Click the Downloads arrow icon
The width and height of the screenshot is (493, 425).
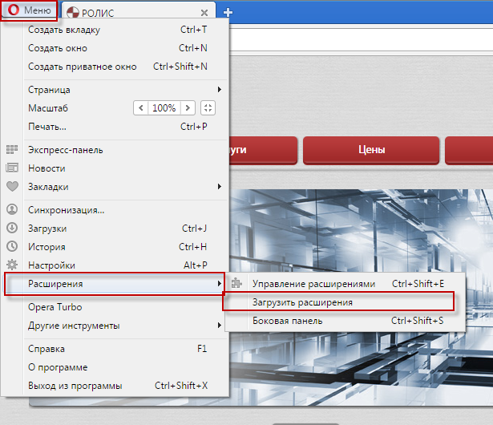point(12,228)
